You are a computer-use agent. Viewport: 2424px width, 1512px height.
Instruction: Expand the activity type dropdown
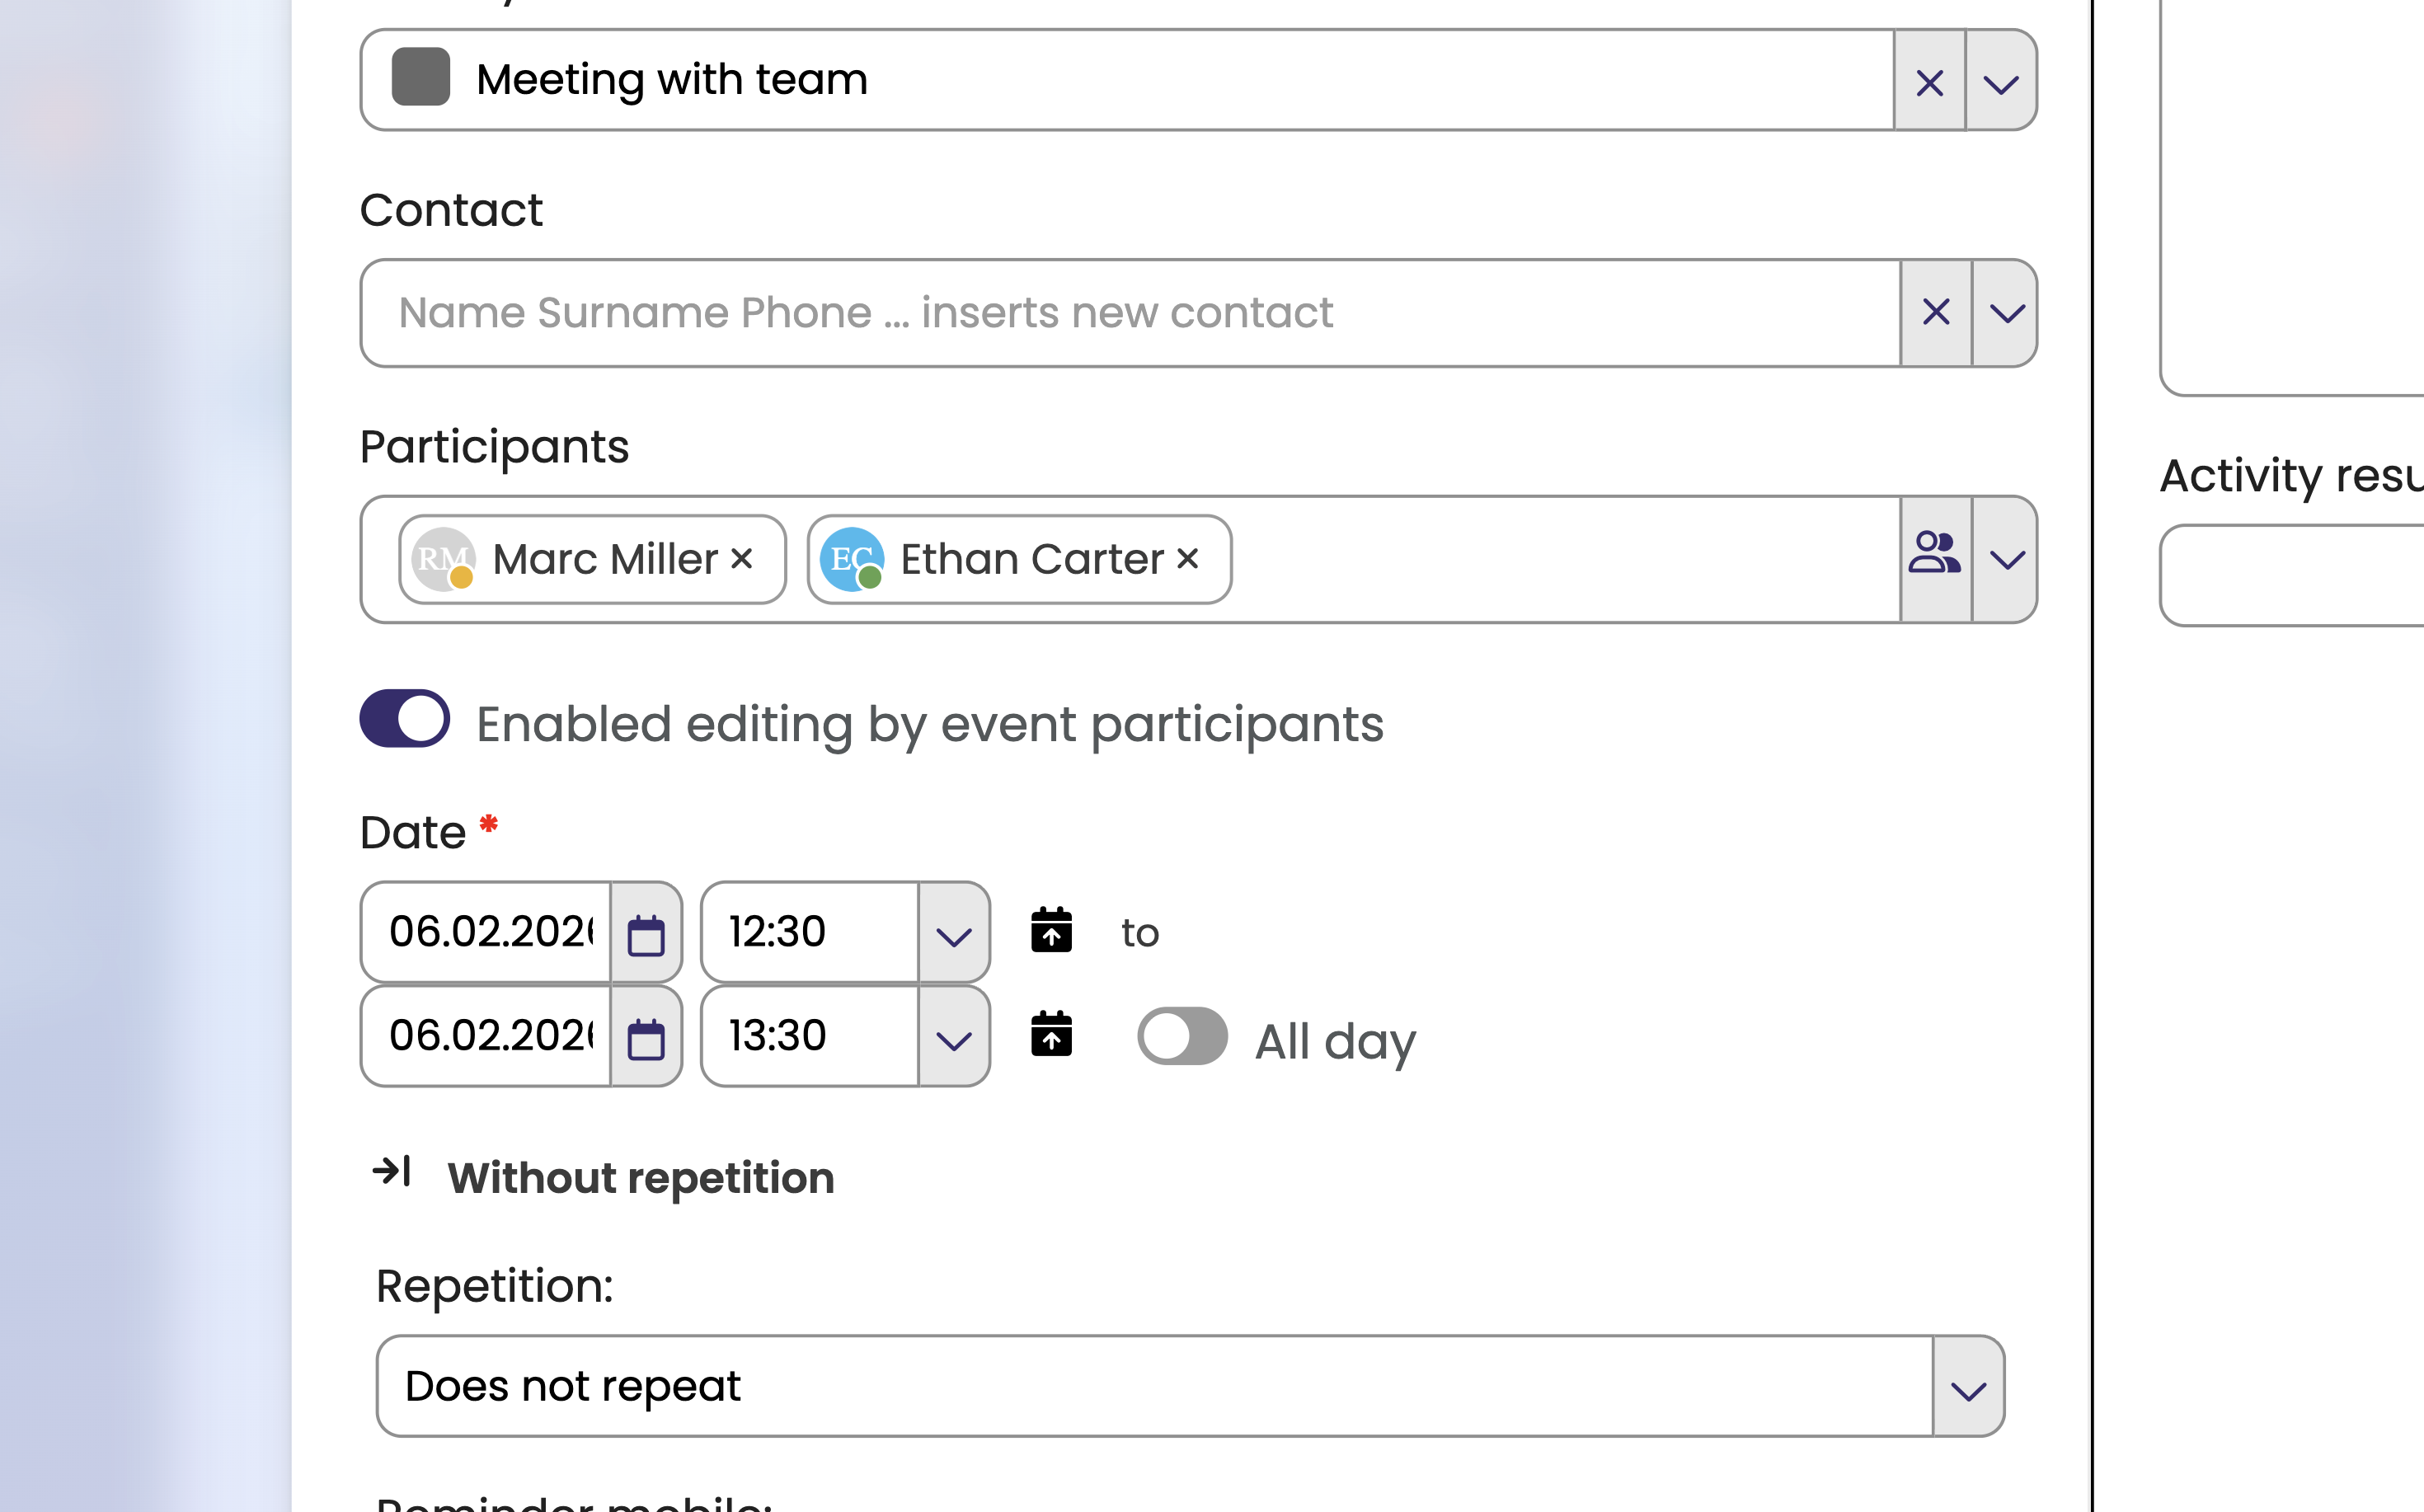point(2001,82)
